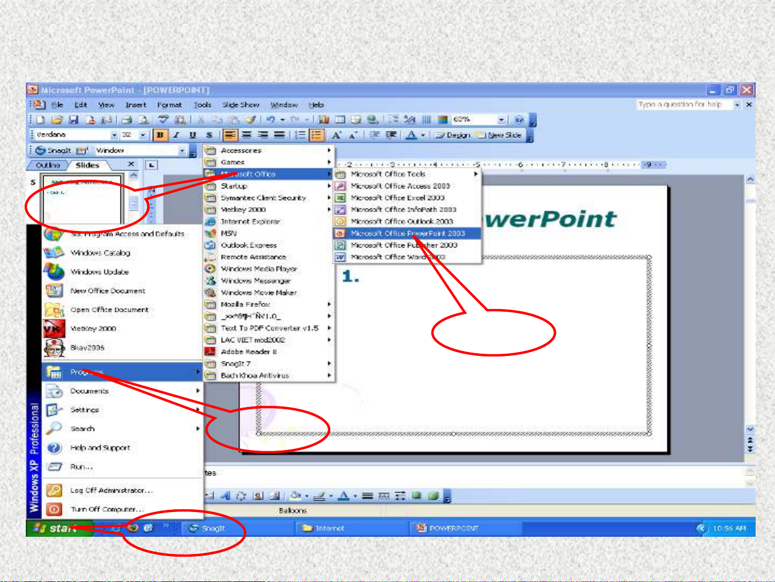Image resolution: width=775 pixels, height=582 pixels.
Task: Toggle text Shadow formatting
Action: click(209, 135)
